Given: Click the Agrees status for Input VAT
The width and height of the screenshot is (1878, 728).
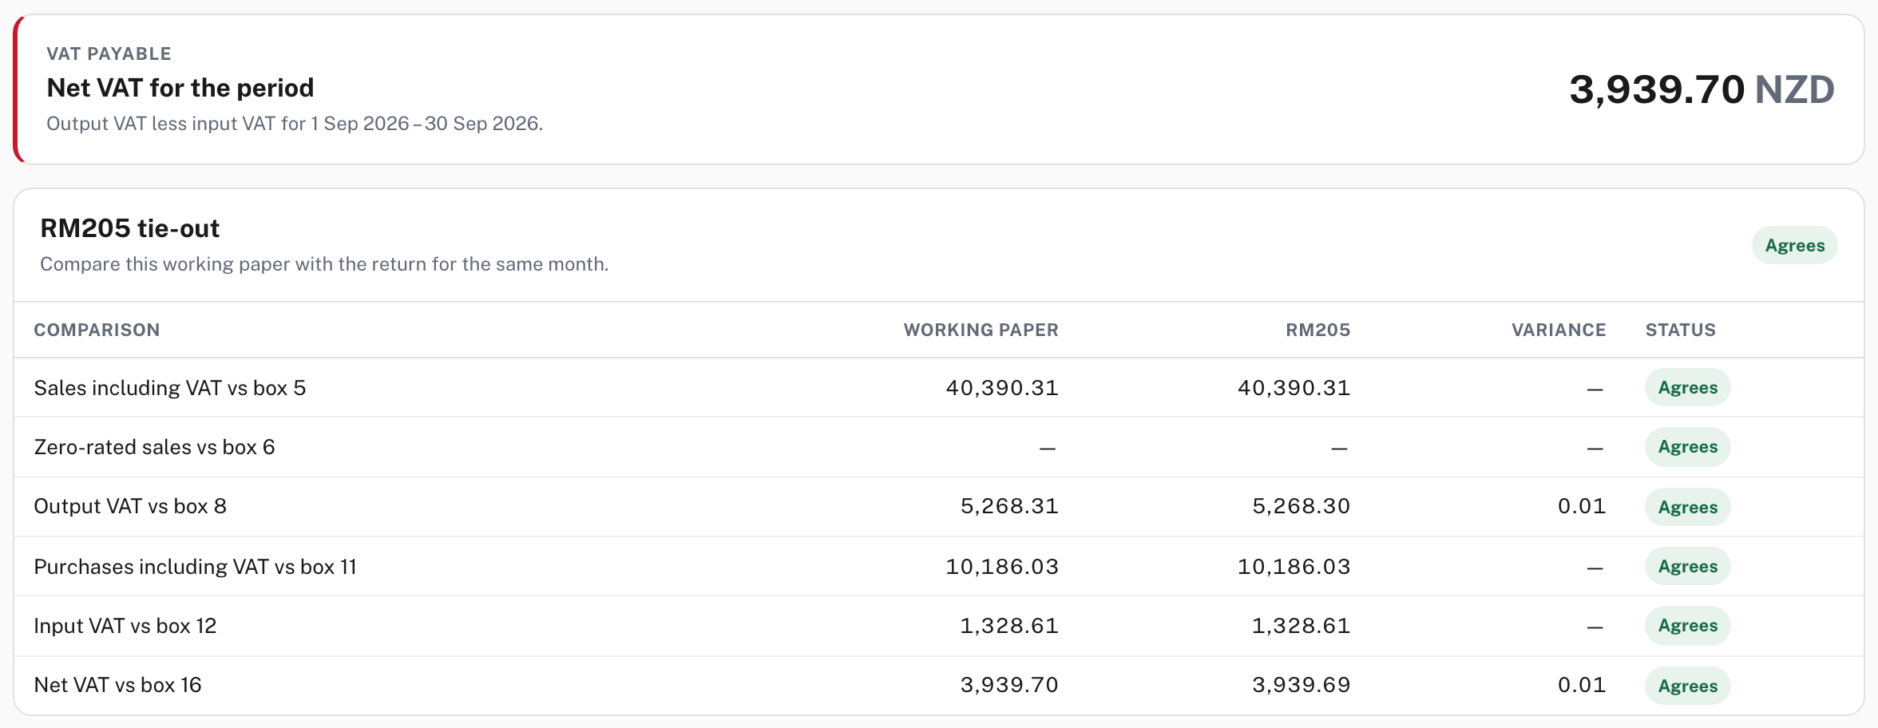Looking at the screenshot, I should [x=1688, y=626].
